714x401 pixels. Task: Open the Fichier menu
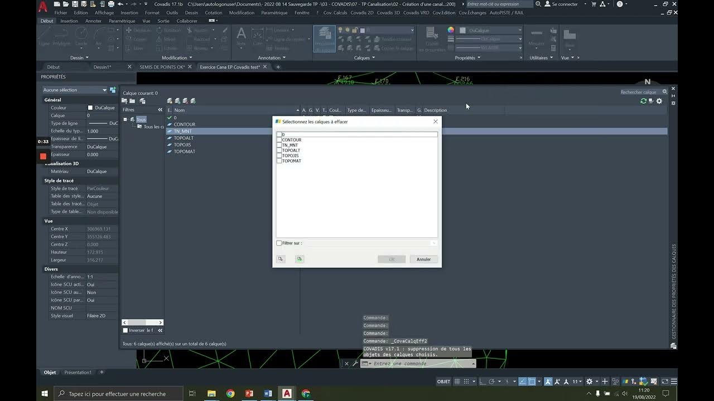[x=61, y=12]
